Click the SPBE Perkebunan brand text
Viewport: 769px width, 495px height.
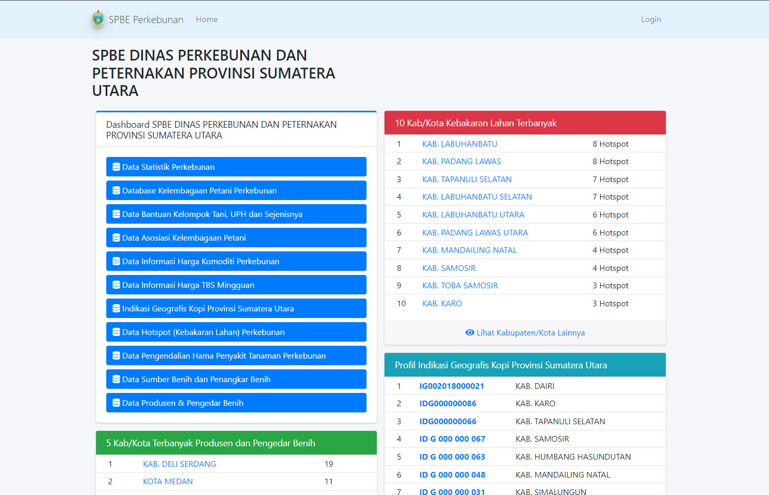pyautogui.click(x=146, y=19)
